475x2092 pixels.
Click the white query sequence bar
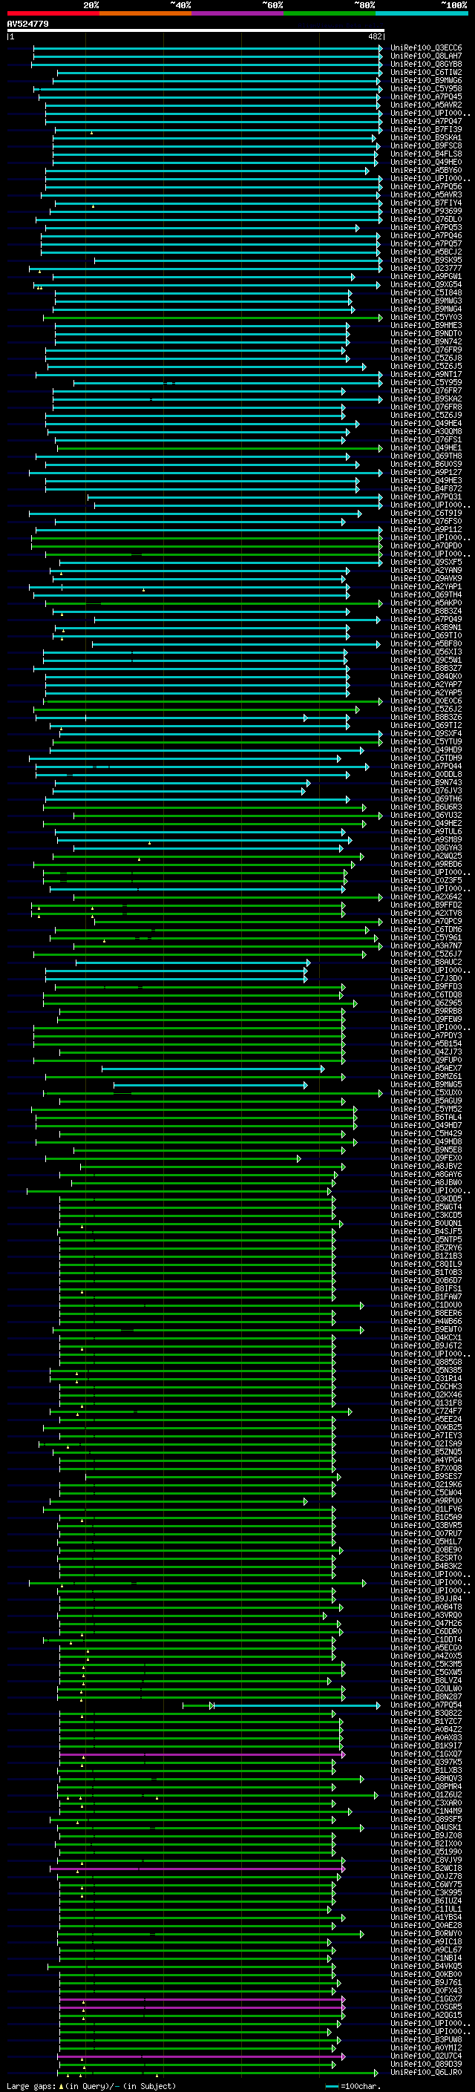[x=196, y=30]
